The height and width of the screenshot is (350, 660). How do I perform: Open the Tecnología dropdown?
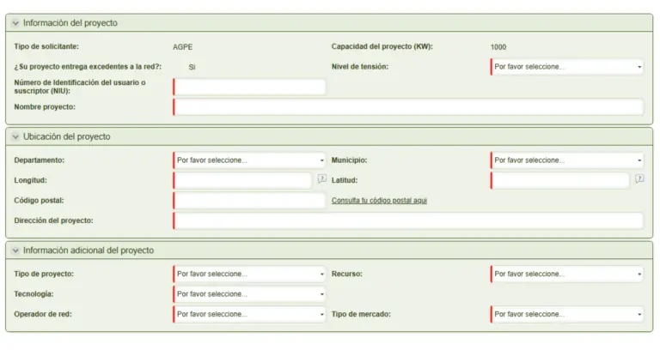point(249,294)
